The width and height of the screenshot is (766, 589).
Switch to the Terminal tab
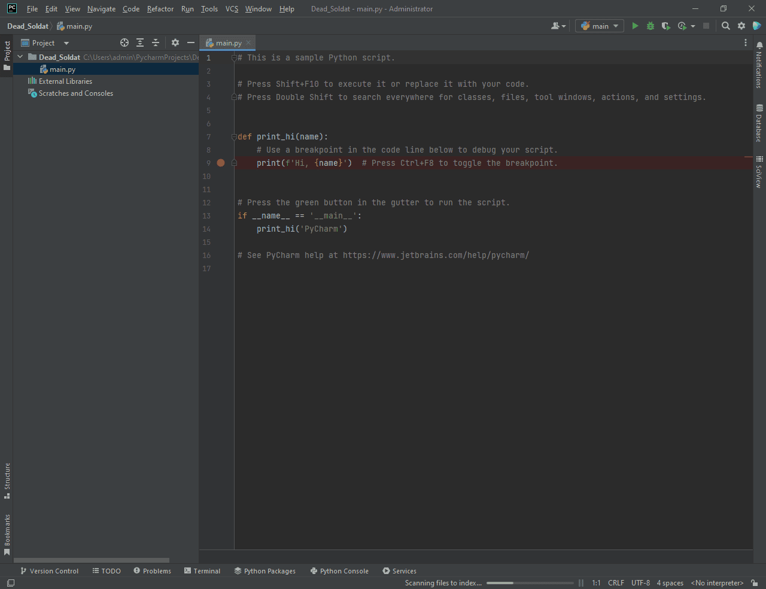(202, 571)
